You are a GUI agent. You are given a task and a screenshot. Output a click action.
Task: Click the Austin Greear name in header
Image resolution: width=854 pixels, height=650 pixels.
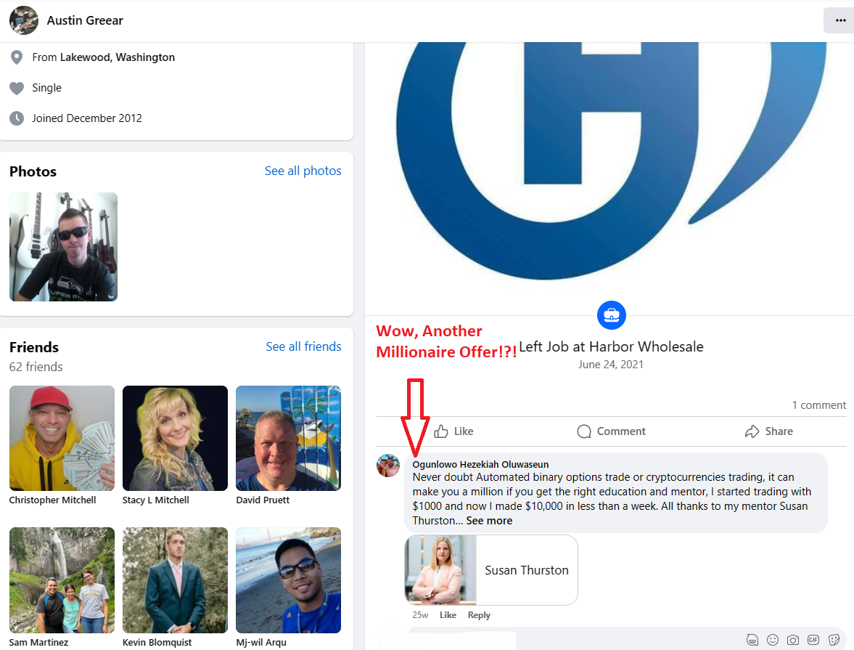(85, 20)
